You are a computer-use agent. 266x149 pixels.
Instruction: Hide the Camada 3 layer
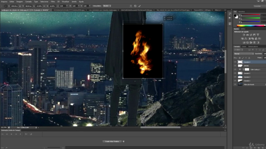pyautogui.click(x=235, y=77)
